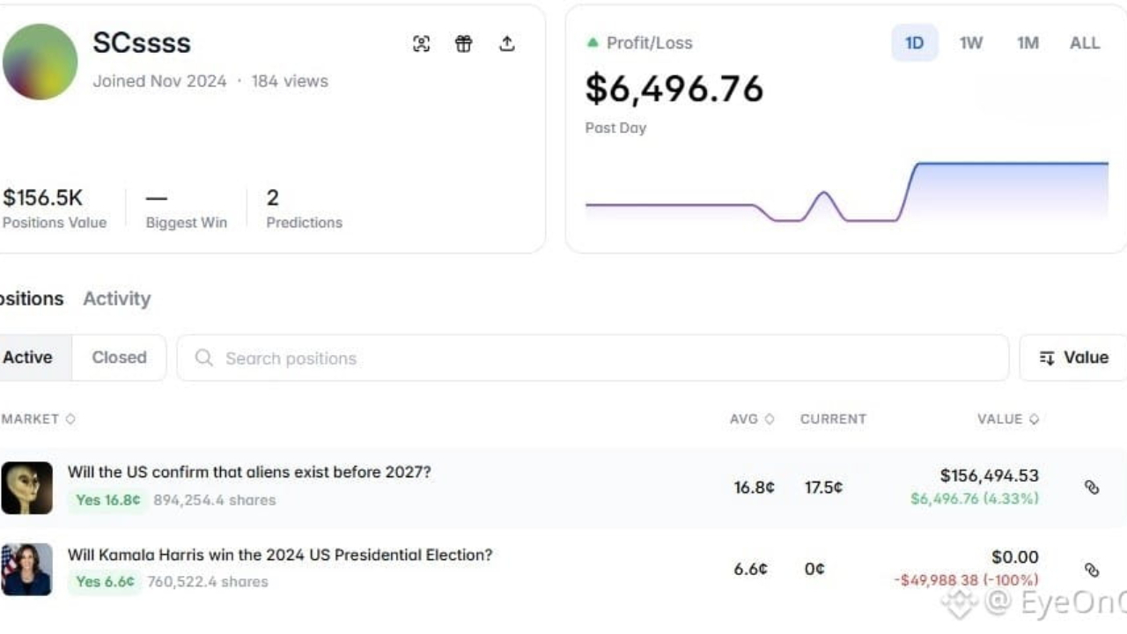1127x634 pixels.
Task: Click the gift icon
Action: (464, 44)
